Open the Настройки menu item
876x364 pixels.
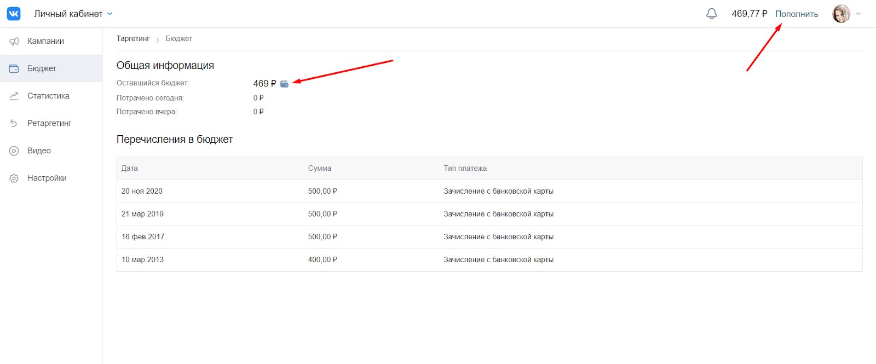pos(47,178)
